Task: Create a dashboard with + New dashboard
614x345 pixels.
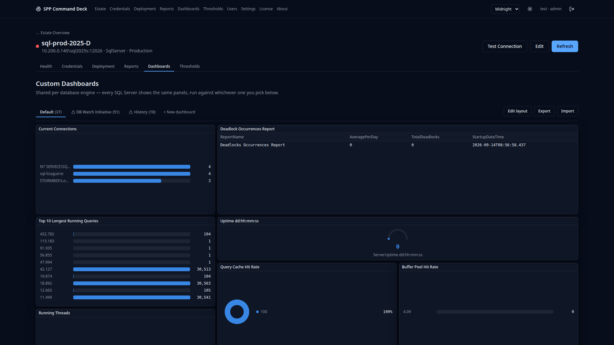Action: (x=179, y=112)
